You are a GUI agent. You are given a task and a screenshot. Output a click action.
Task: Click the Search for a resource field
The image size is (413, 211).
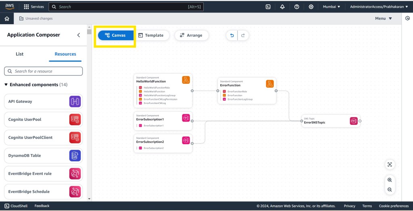tap(44, 71)
